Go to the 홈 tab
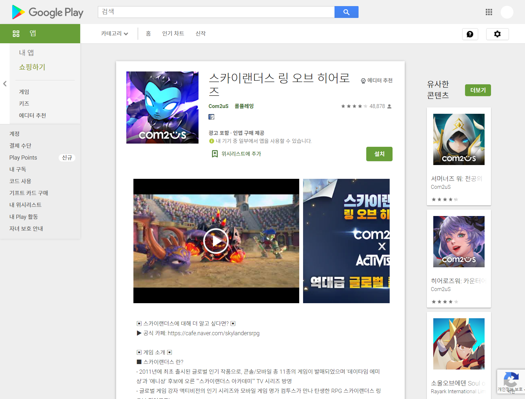Image resolution: width=525 pixels, height=399 pixels. (x=148, y=34)
